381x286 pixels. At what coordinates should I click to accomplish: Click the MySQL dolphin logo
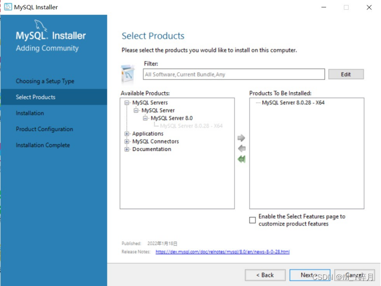click(40, 25)
